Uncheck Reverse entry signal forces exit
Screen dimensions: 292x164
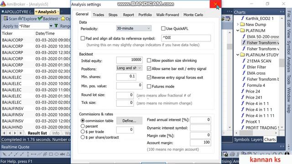tap(149, 77)
